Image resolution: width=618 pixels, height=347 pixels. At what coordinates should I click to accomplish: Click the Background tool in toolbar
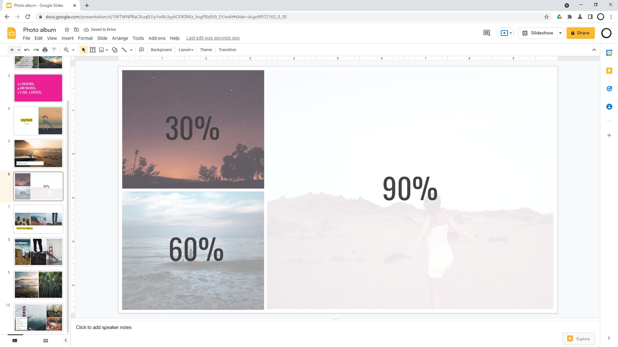coord(161,49)
